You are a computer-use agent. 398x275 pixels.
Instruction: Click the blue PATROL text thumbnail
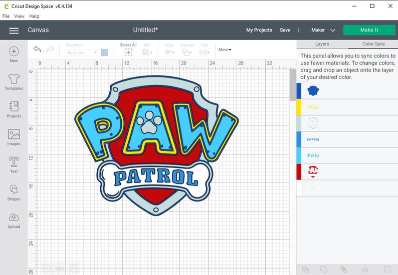click(313, 139)
